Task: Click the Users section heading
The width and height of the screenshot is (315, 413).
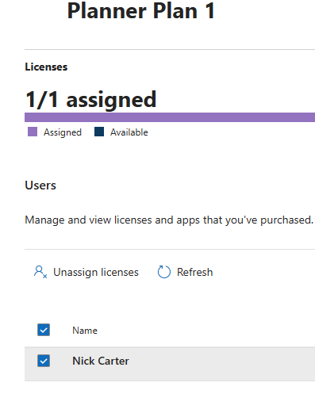Action: 40,185
